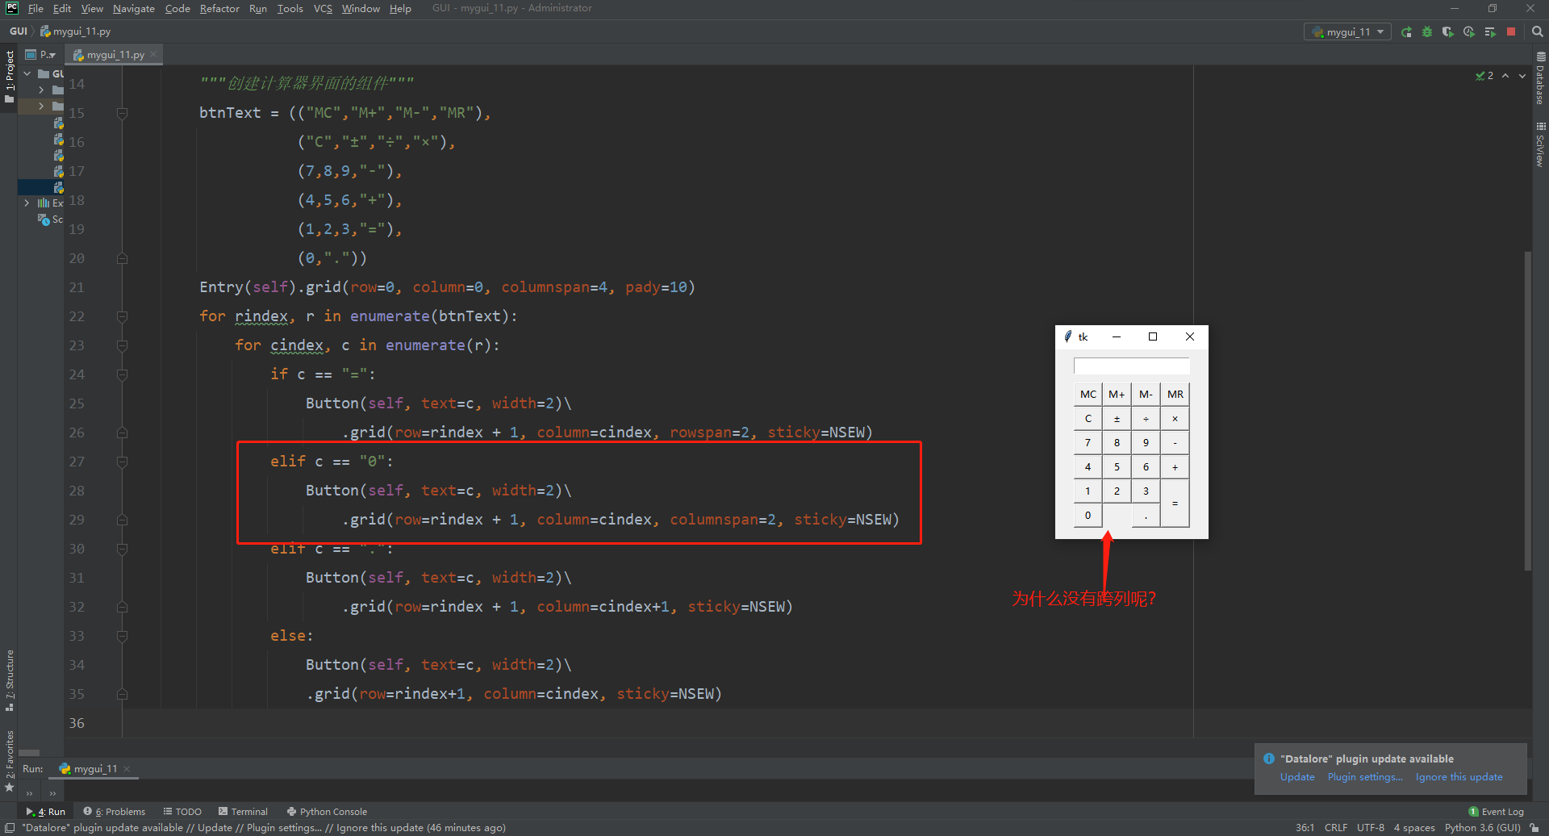Click the Rerun mygui_11 icon
Viewport: 1549px width, 836px height.
tap(1406, 31)
